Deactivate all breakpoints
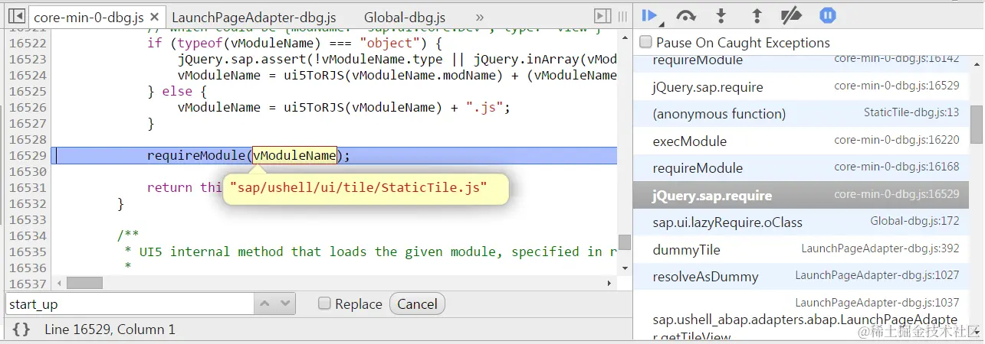Screen dimensions: 985x344 tap(790, 15)
